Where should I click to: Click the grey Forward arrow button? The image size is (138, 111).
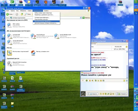tap(17, 14)
